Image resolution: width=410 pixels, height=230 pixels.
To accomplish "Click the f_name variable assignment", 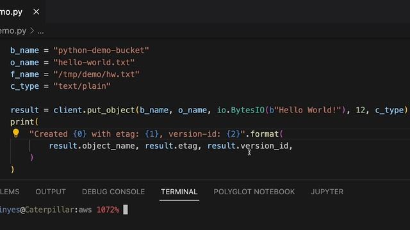I will pos(24,74).
